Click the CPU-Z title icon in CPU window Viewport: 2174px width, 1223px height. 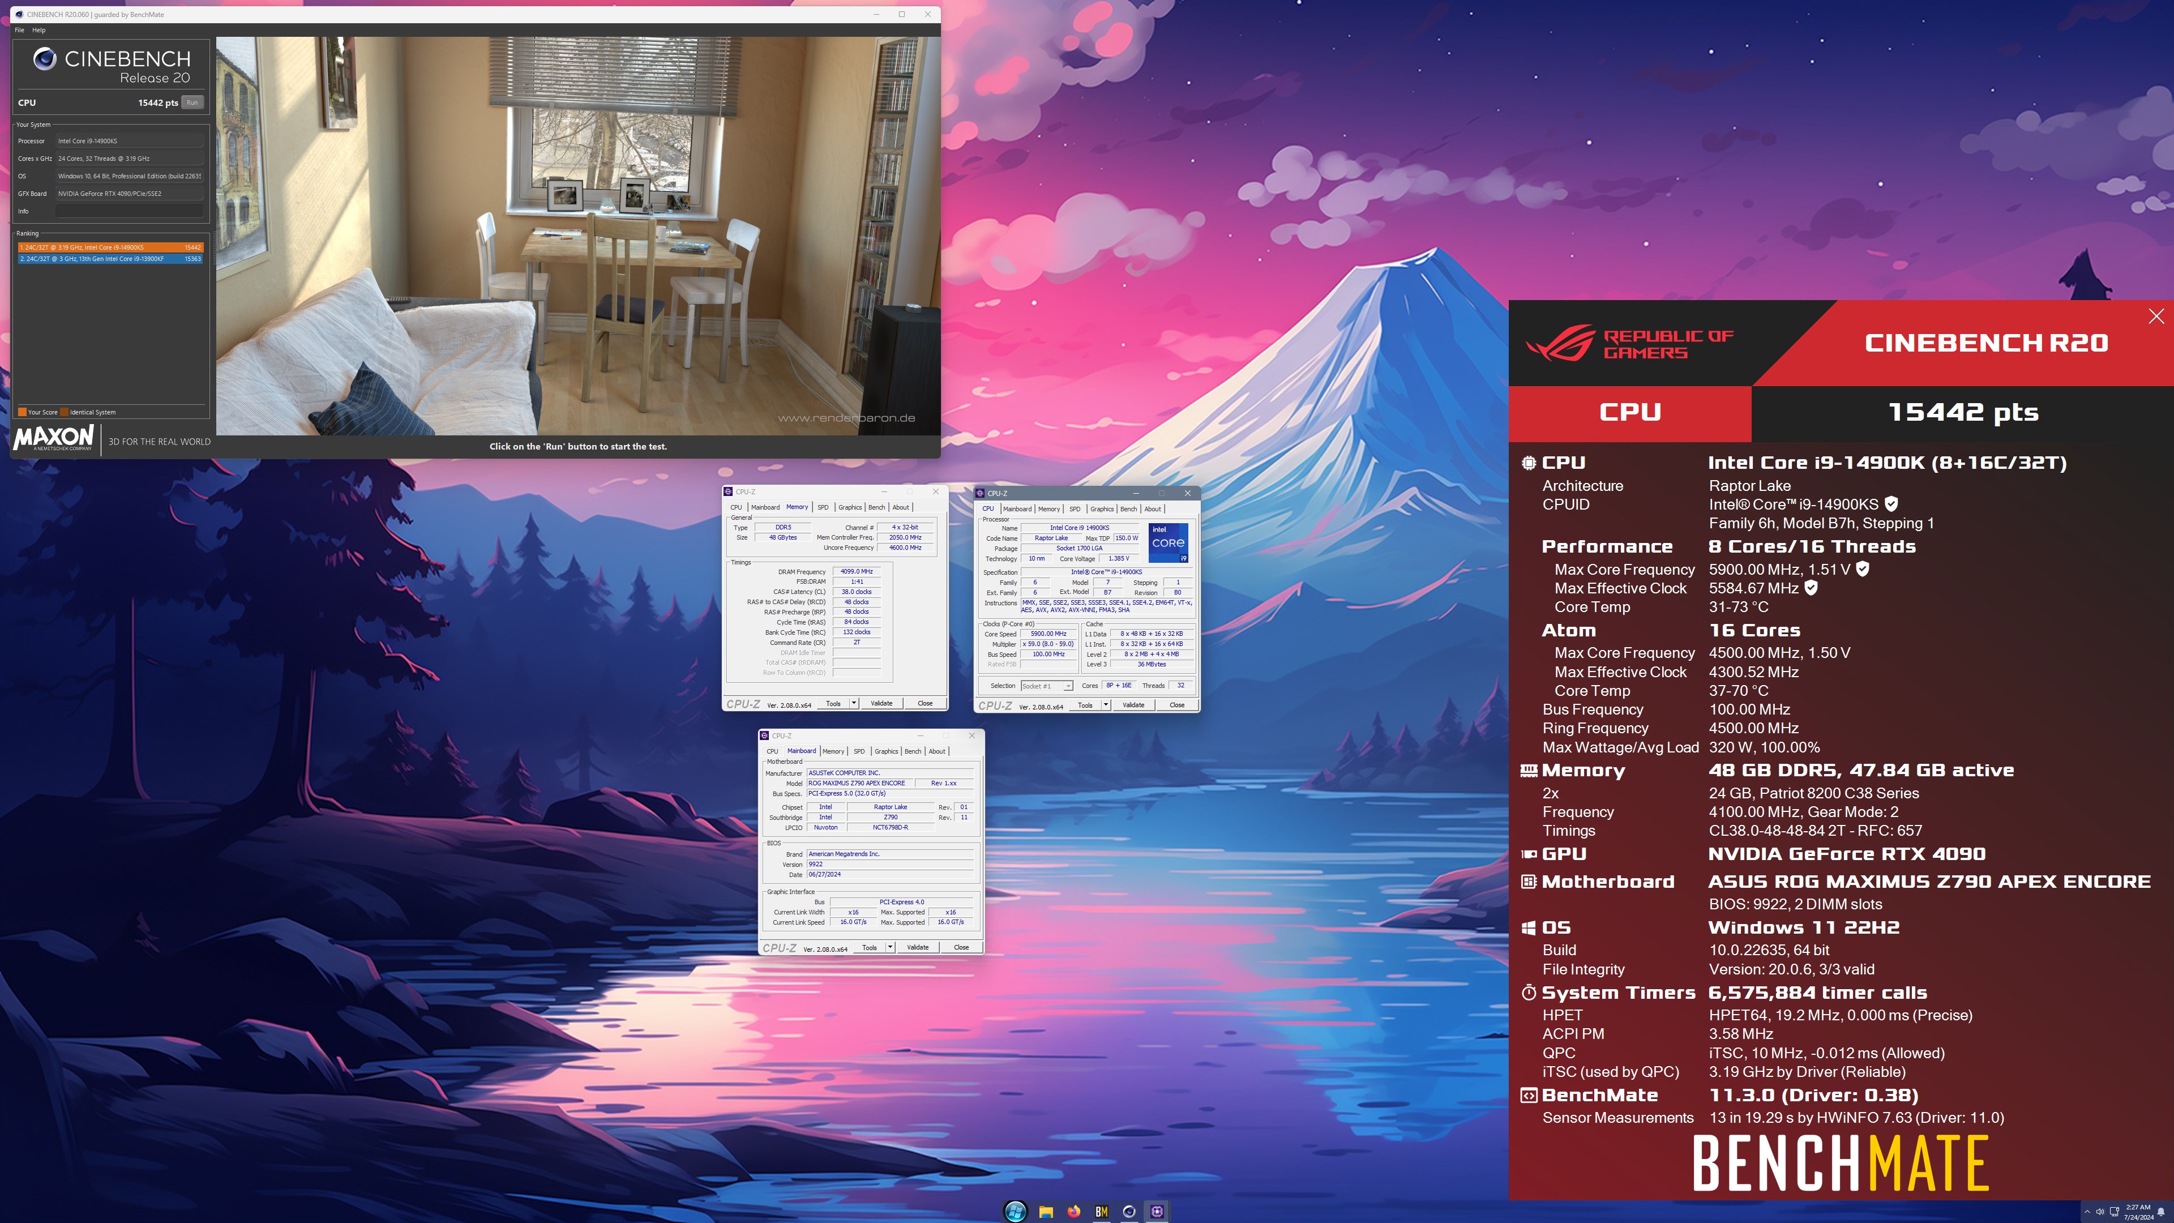pos(980,493)
